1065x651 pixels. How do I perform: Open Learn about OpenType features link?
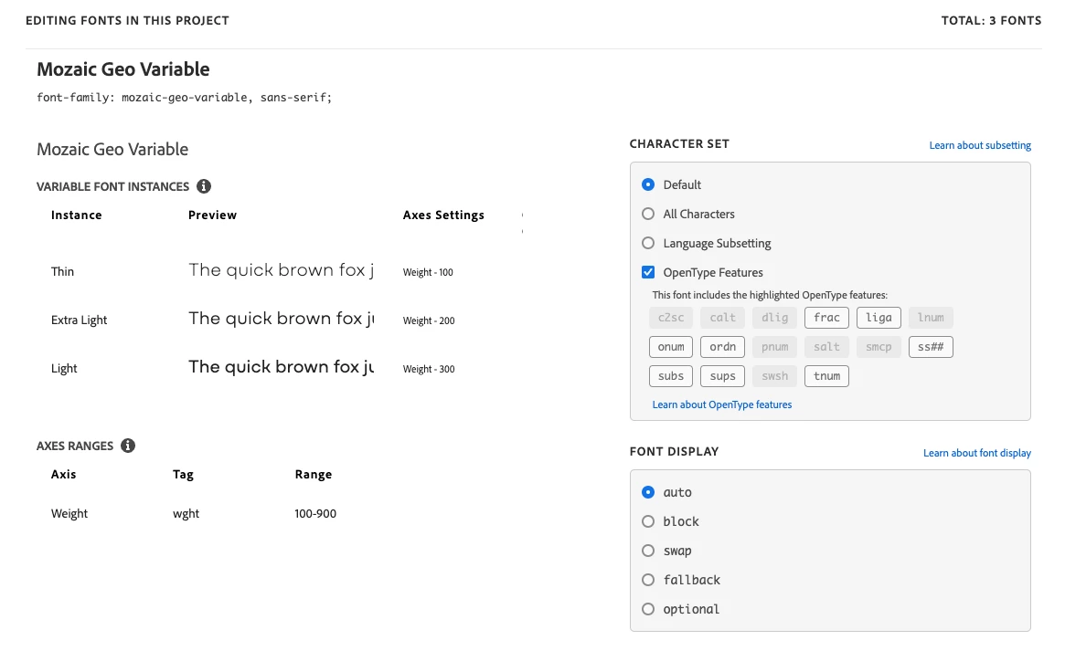[722, 404]
